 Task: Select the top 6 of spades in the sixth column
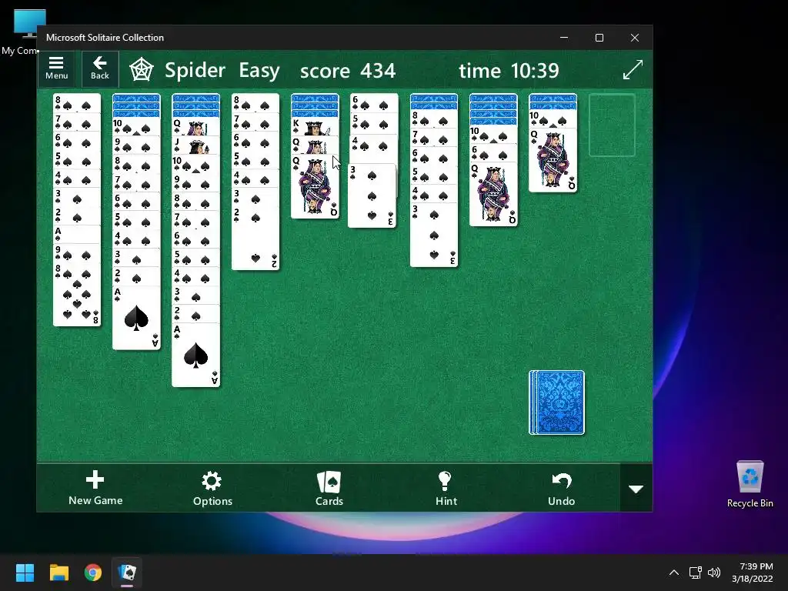tap(375, 102)
